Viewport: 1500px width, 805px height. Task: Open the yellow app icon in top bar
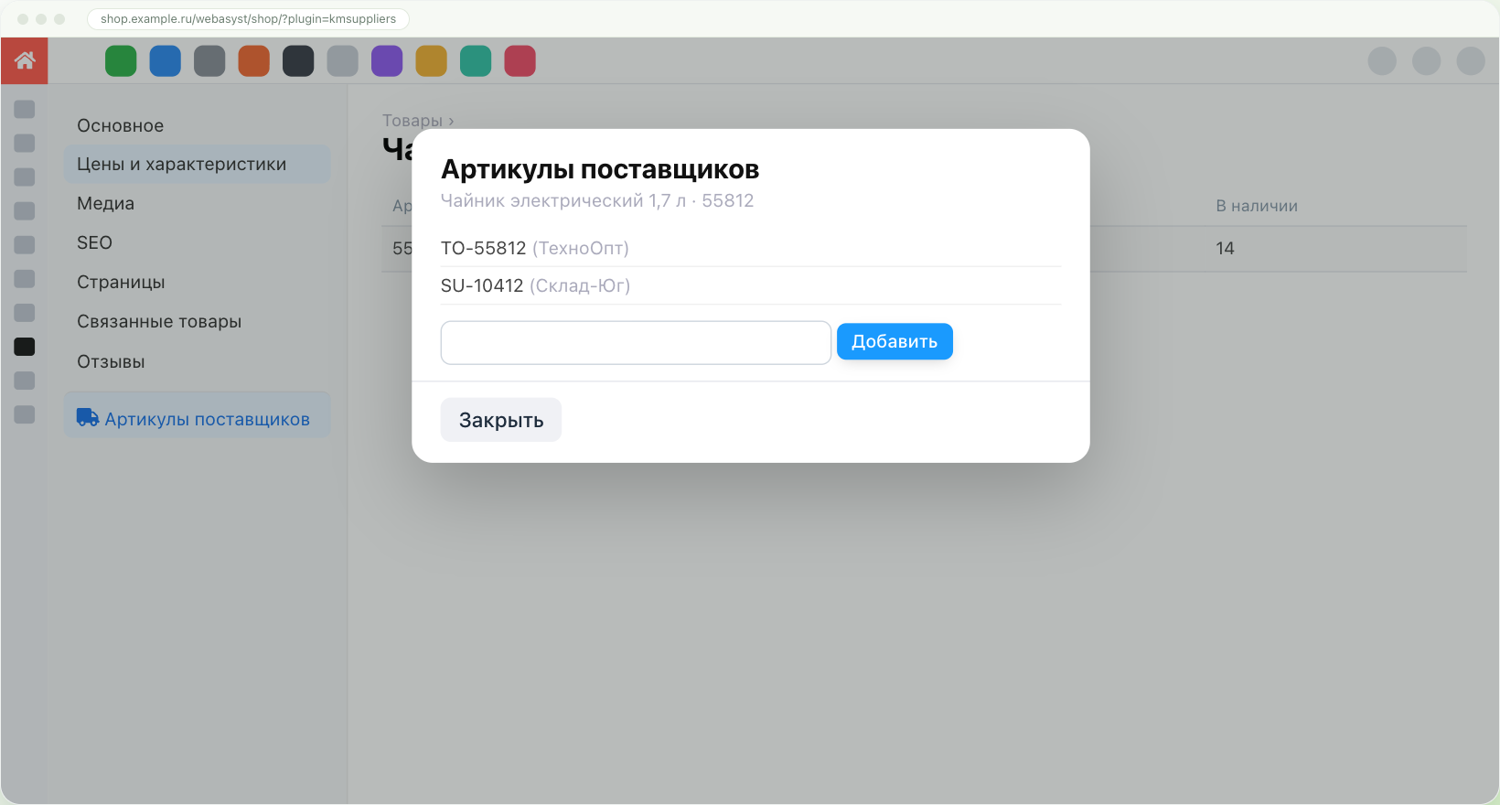(x=432, y=61)
